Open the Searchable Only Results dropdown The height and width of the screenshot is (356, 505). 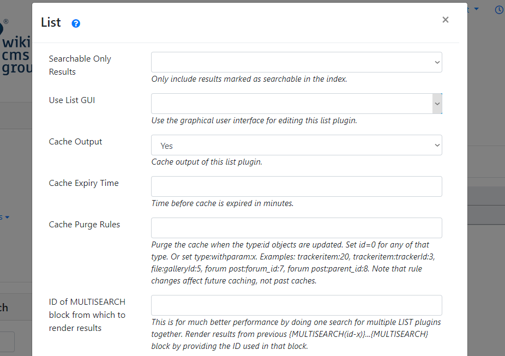tap(296, 62)
